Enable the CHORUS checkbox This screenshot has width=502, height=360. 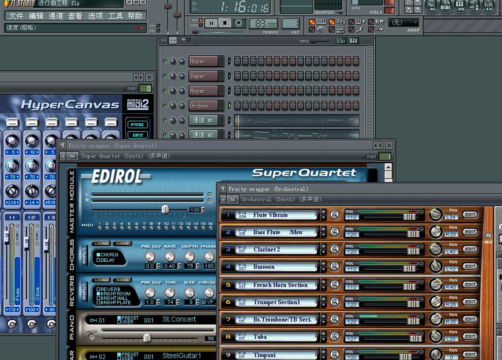[99, 254]
